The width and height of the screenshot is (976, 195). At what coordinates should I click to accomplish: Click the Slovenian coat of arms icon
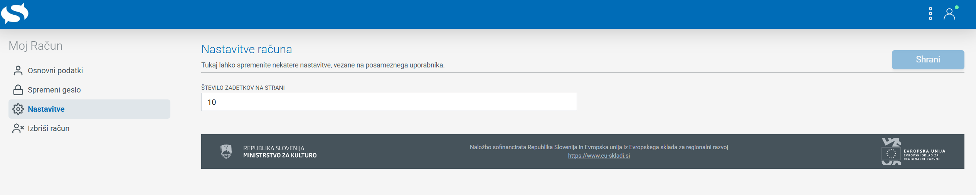click(x=226, y=151)
